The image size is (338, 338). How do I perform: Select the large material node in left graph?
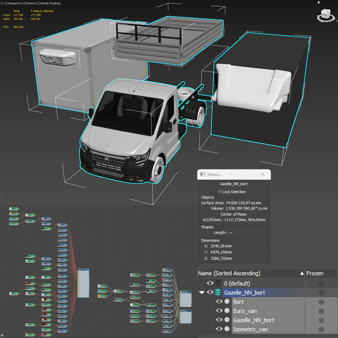(83, 283)
